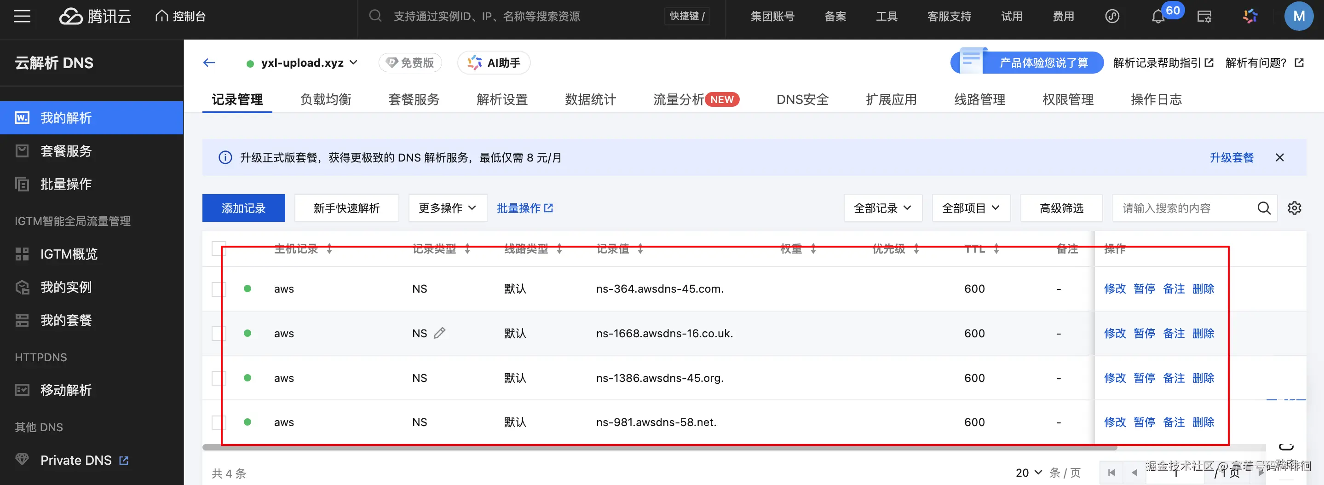1324x485 pixels.
Task: Open the cloud shell terminal icon
Action: (1204, 17)
